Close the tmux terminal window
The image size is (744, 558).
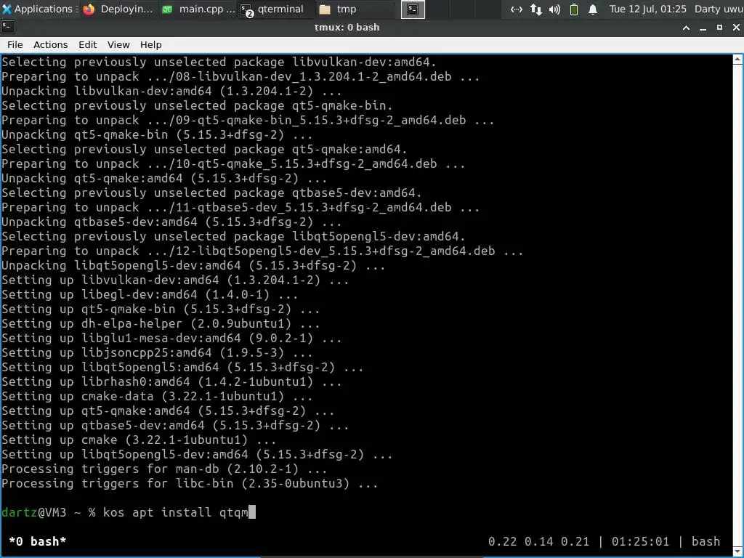736,28
